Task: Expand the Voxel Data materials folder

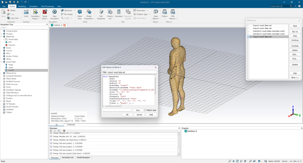Action: pos(4,39)
